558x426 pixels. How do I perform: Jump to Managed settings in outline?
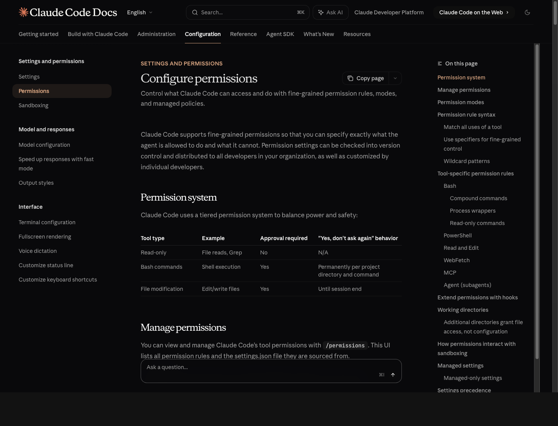(x=460, y=366)
